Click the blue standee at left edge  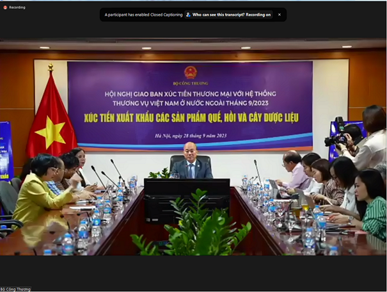pos(6,151)
